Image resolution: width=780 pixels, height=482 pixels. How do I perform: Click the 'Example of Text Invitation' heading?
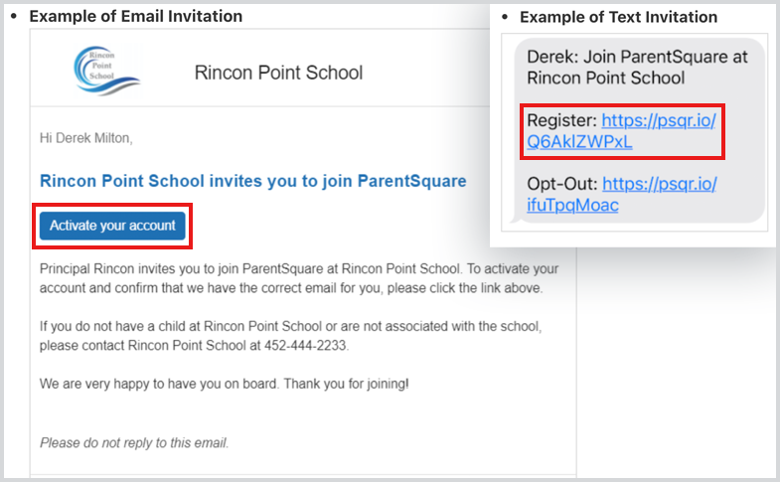point(618,17)
